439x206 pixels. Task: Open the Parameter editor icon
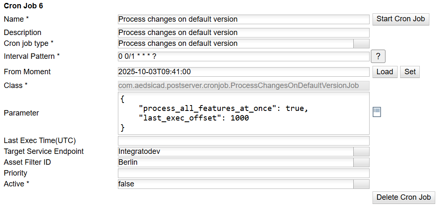377,112
